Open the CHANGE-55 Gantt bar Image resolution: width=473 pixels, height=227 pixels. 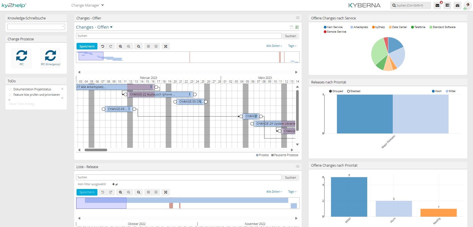click(190, 102)
